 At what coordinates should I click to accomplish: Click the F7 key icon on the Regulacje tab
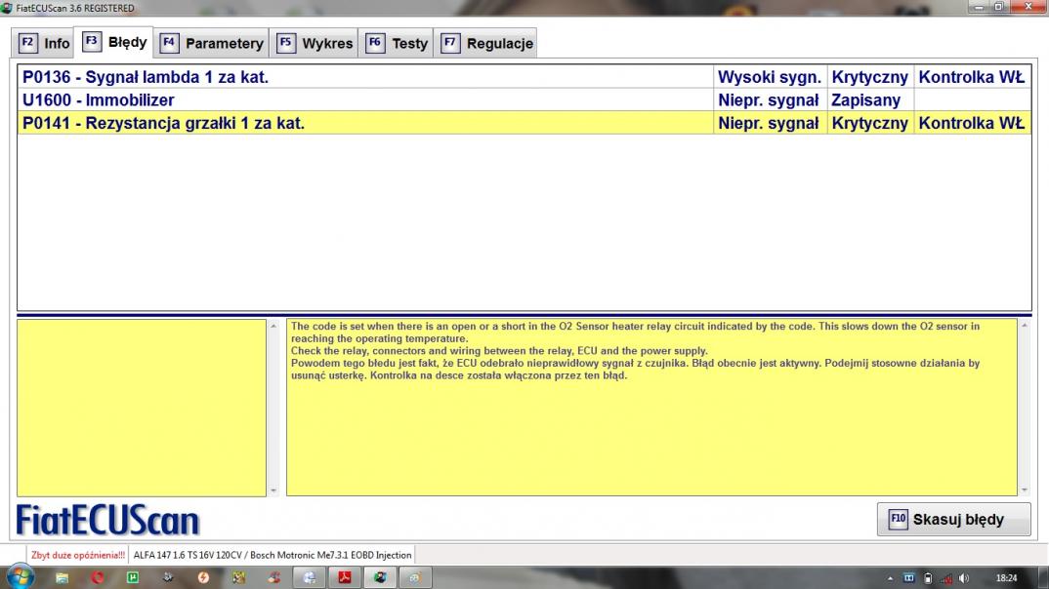[450, 43]
